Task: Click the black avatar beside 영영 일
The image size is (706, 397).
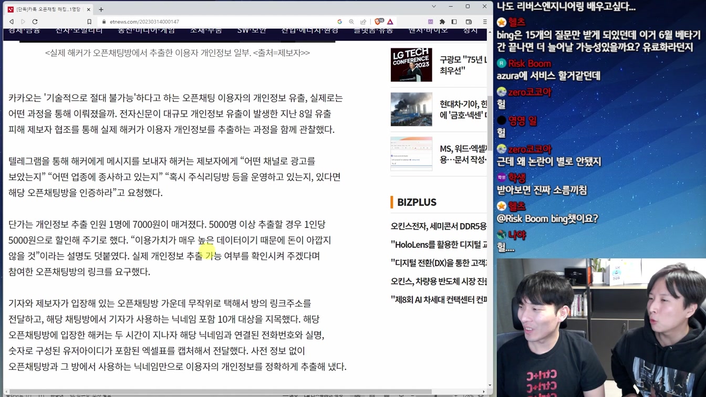Action: coord(502,121)
